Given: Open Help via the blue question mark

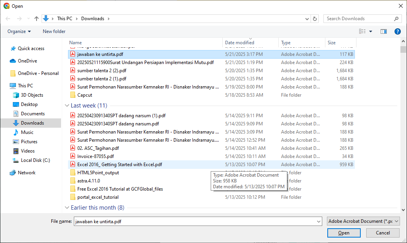Looking at the screenshot, I should pos(397,31).
